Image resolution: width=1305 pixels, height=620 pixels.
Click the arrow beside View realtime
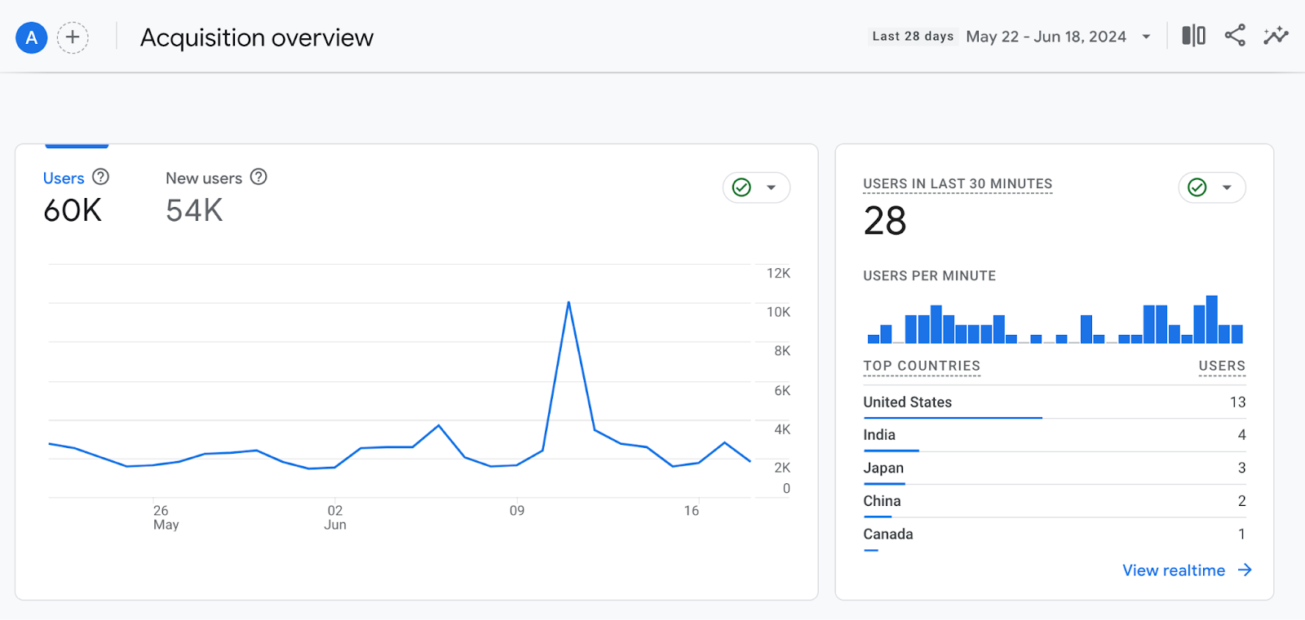(1245, 570)
